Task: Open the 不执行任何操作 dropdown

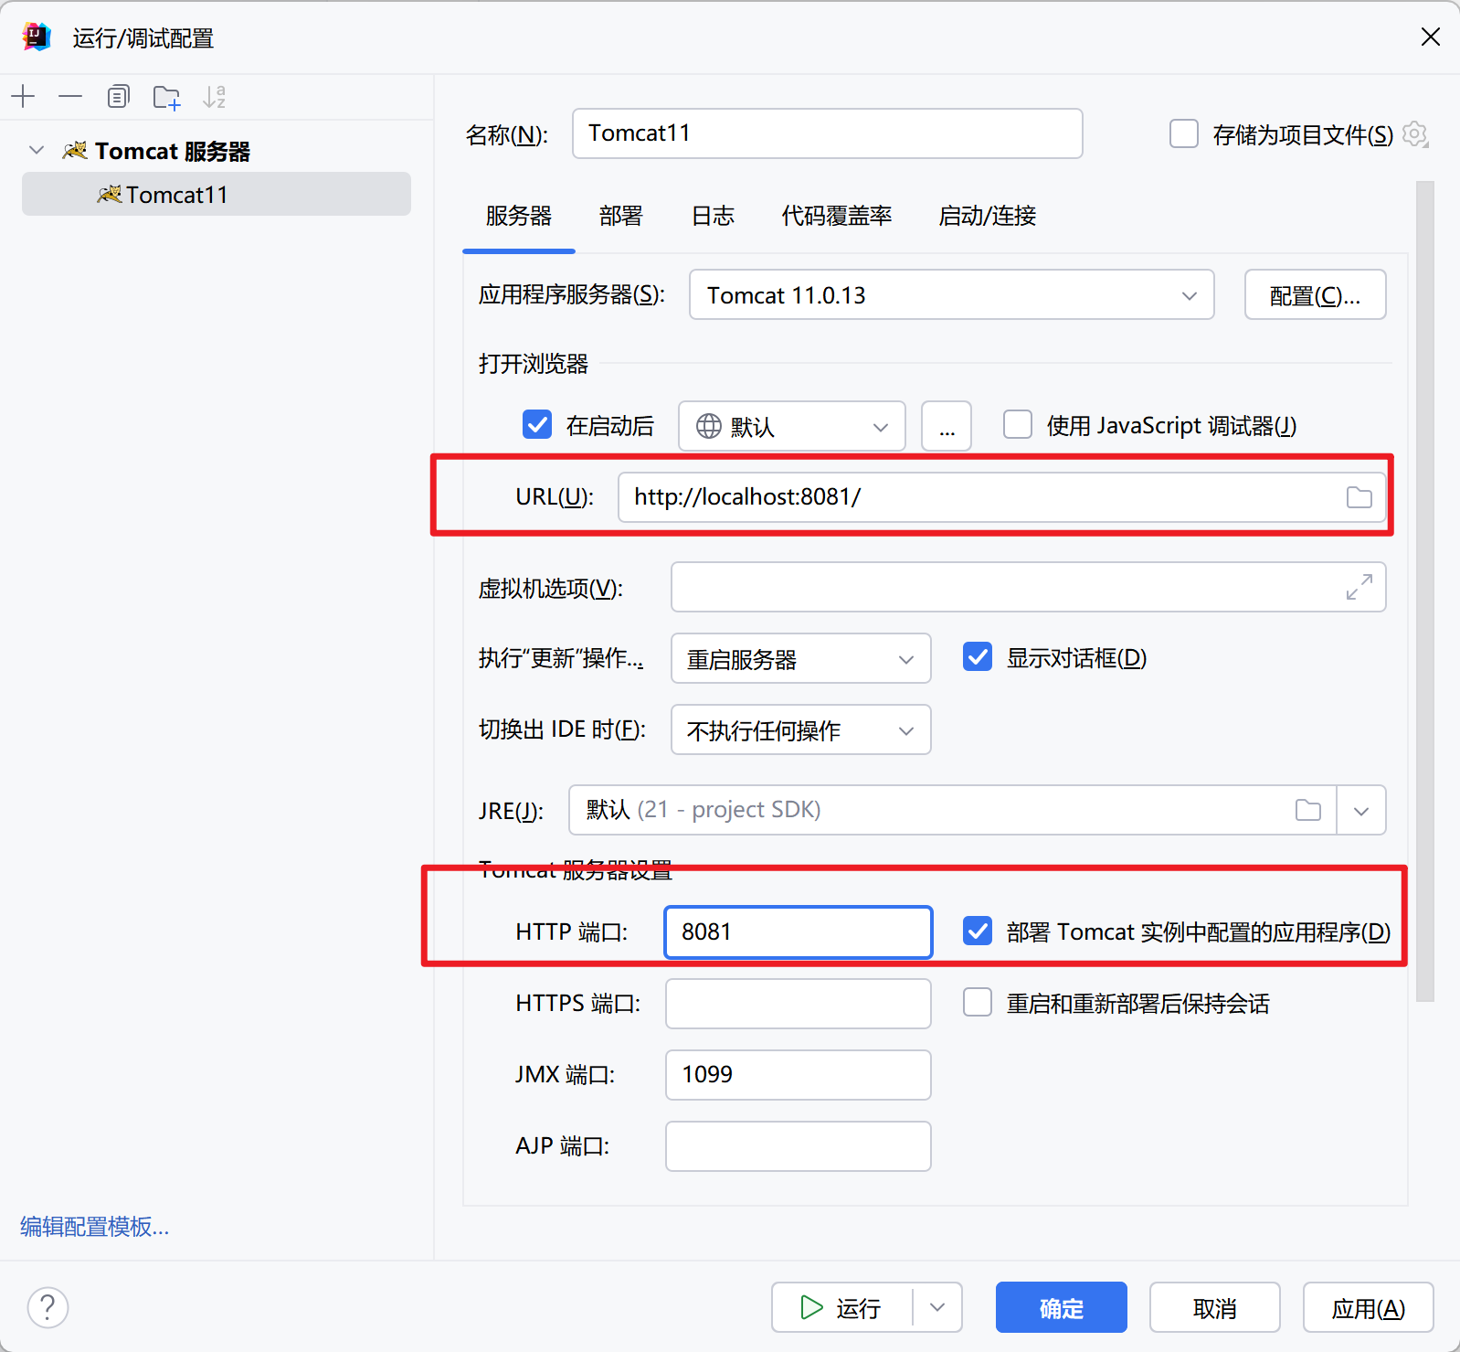Action: point(800,729)
